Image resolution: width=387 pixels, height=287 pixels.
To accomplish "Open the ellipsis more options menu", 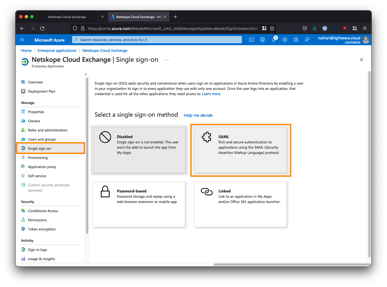I will (x=167, y=60).
